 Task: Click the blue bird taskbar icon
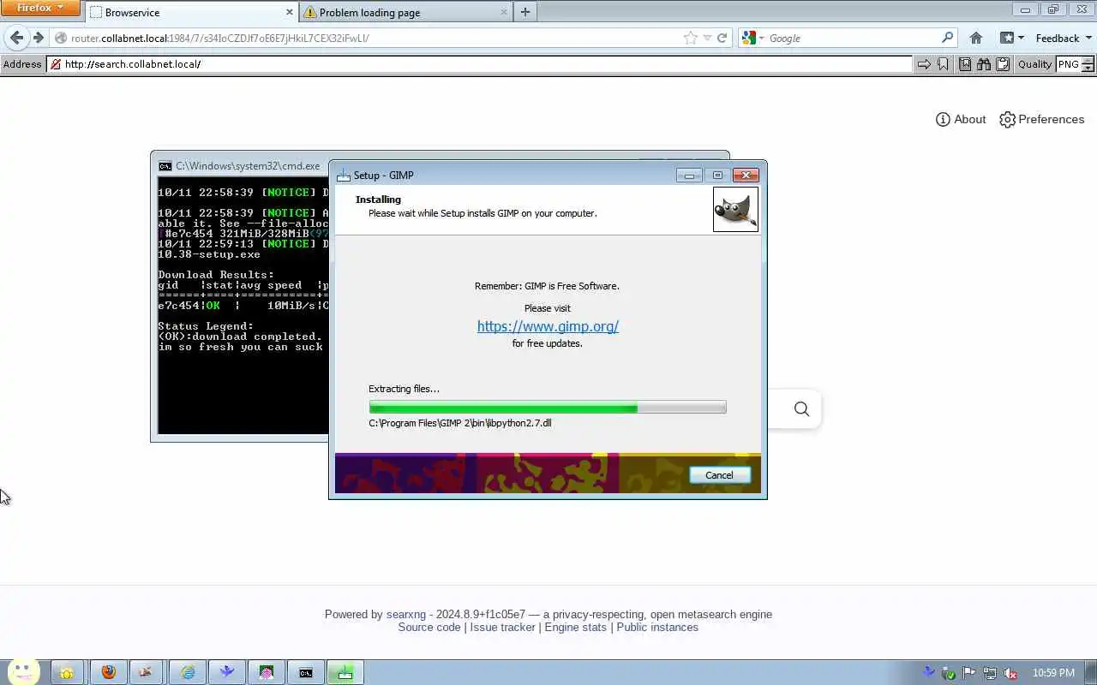point(226,673)
